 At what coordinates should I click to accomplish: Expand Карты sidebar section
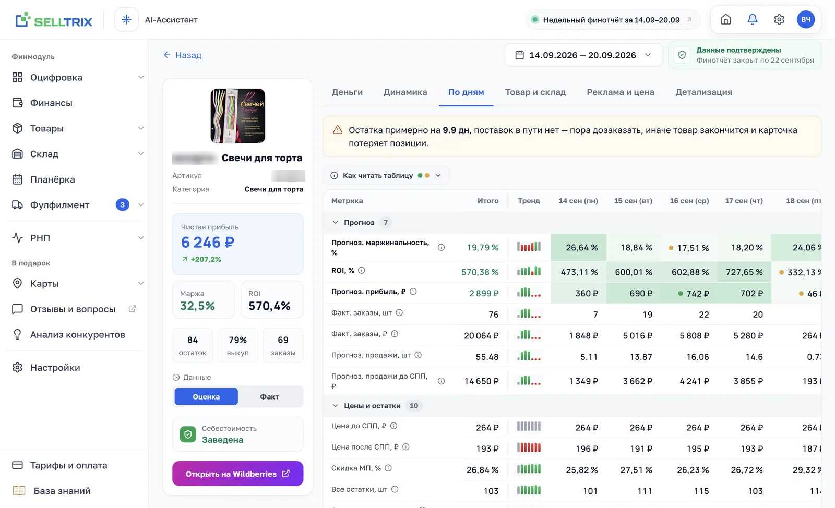point(141,283)
